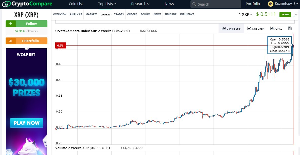
Task: Switch to the Overview tab
Action: click(60, 14)
